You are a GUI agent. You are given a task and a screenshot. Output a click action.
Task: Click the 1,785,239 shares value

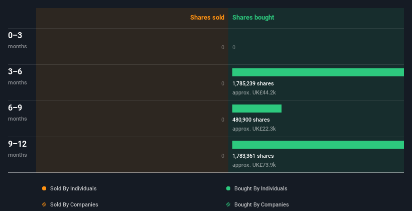pyautogui.click(x=253, y=83)
